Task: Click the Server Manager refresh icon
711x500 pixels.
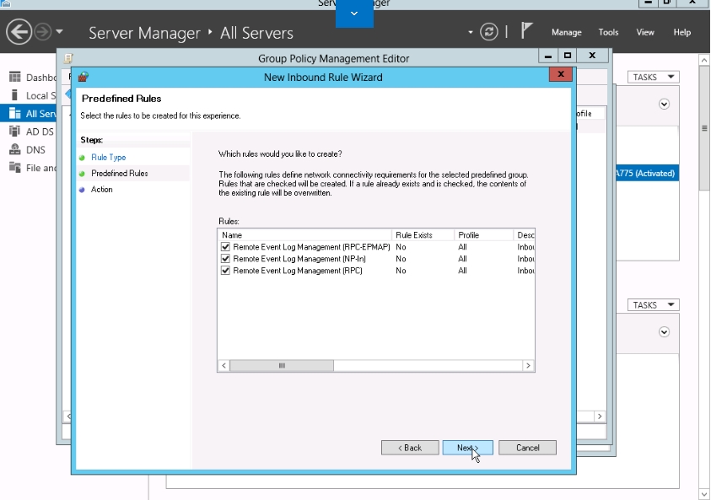Action: (489, 32)
